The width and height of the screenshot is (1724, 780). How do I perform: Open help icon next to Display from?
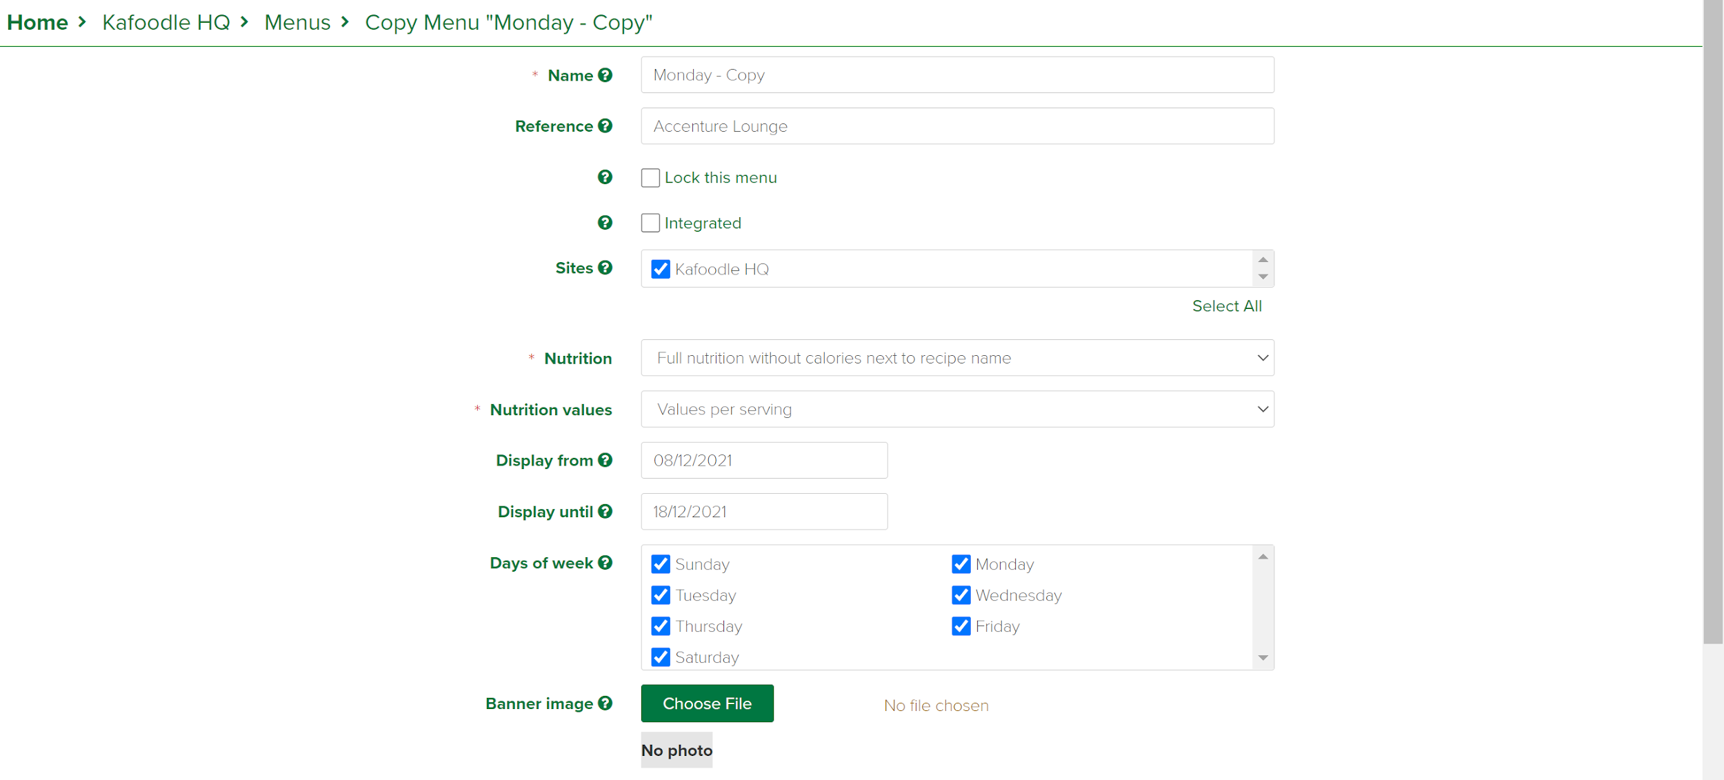(x=605, y=460)
